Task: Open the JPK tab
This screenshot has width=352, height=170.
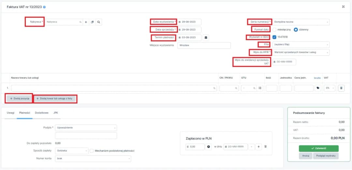Action: 55,113
